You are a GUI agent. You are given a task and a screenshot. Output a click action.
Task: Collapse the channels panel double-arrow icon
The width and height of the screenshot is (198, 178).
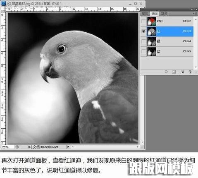click(x=192, y=10)
